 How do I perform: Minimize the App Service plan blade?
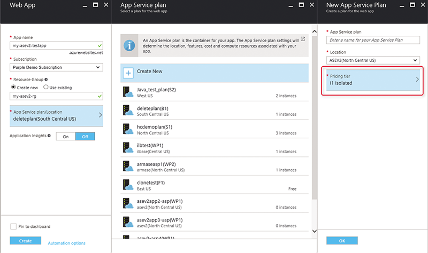tap(291, 5)
